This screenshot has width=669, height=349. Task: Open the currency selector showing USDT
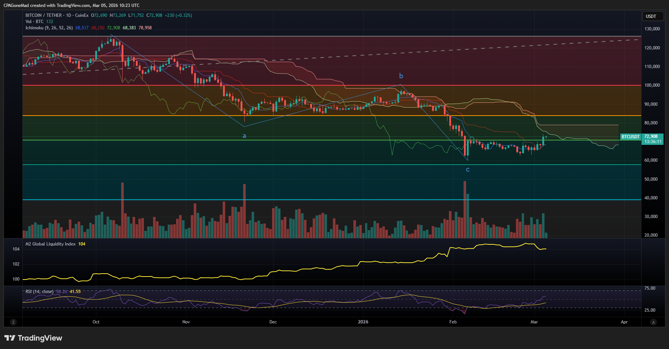pos(653,16)
